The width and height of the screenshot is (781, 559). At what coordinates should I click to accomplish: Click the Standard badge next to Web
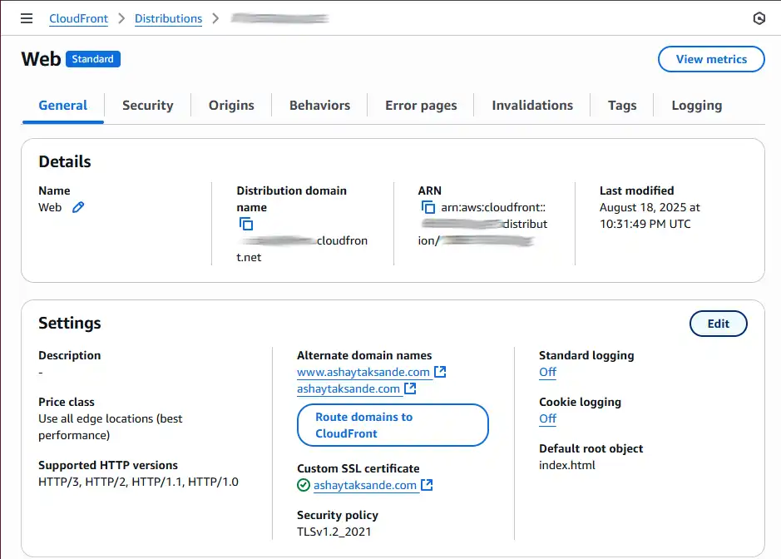click(x=92, y=59)
